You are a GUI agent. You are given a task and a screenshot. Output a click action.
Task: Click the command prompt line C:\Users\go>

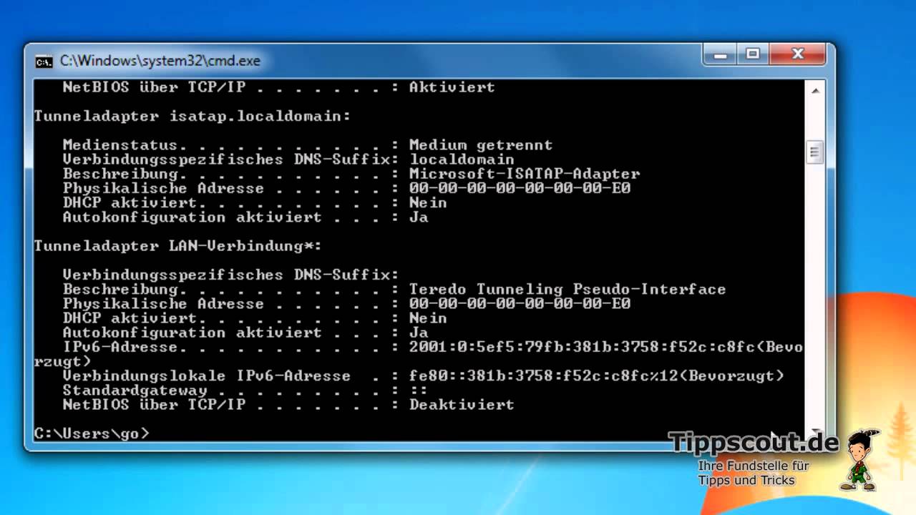pyautogui.click(x=92, y=433)
